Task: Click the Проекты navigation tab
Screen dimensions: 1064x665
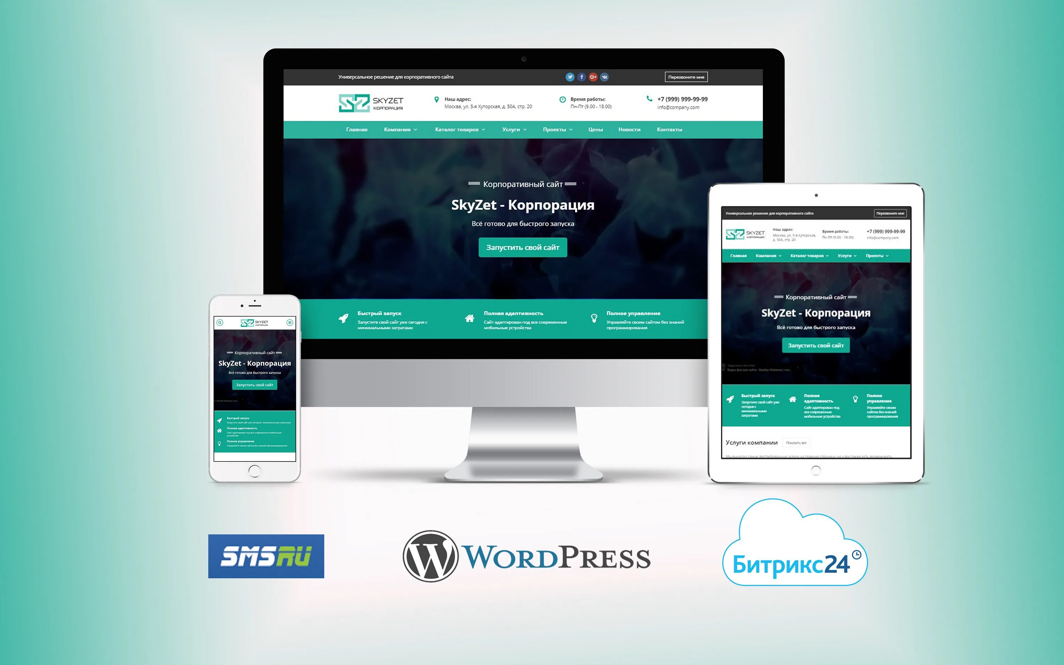Action: 555,129
